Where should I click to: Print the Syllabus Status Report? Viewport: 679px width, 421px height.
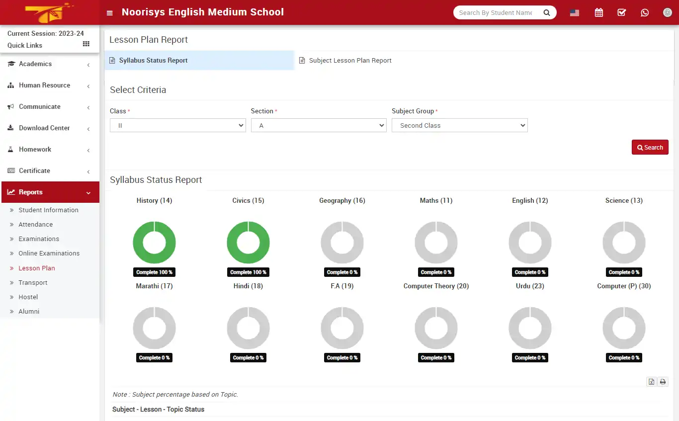[663, 381]
